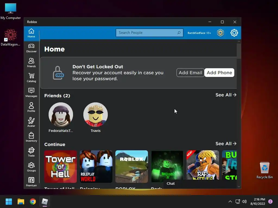
Task: Open the clock and date panel
Action: click(258, 201)
